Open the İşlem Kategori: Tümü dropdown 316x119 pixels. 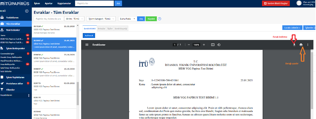tap(101, 19)
